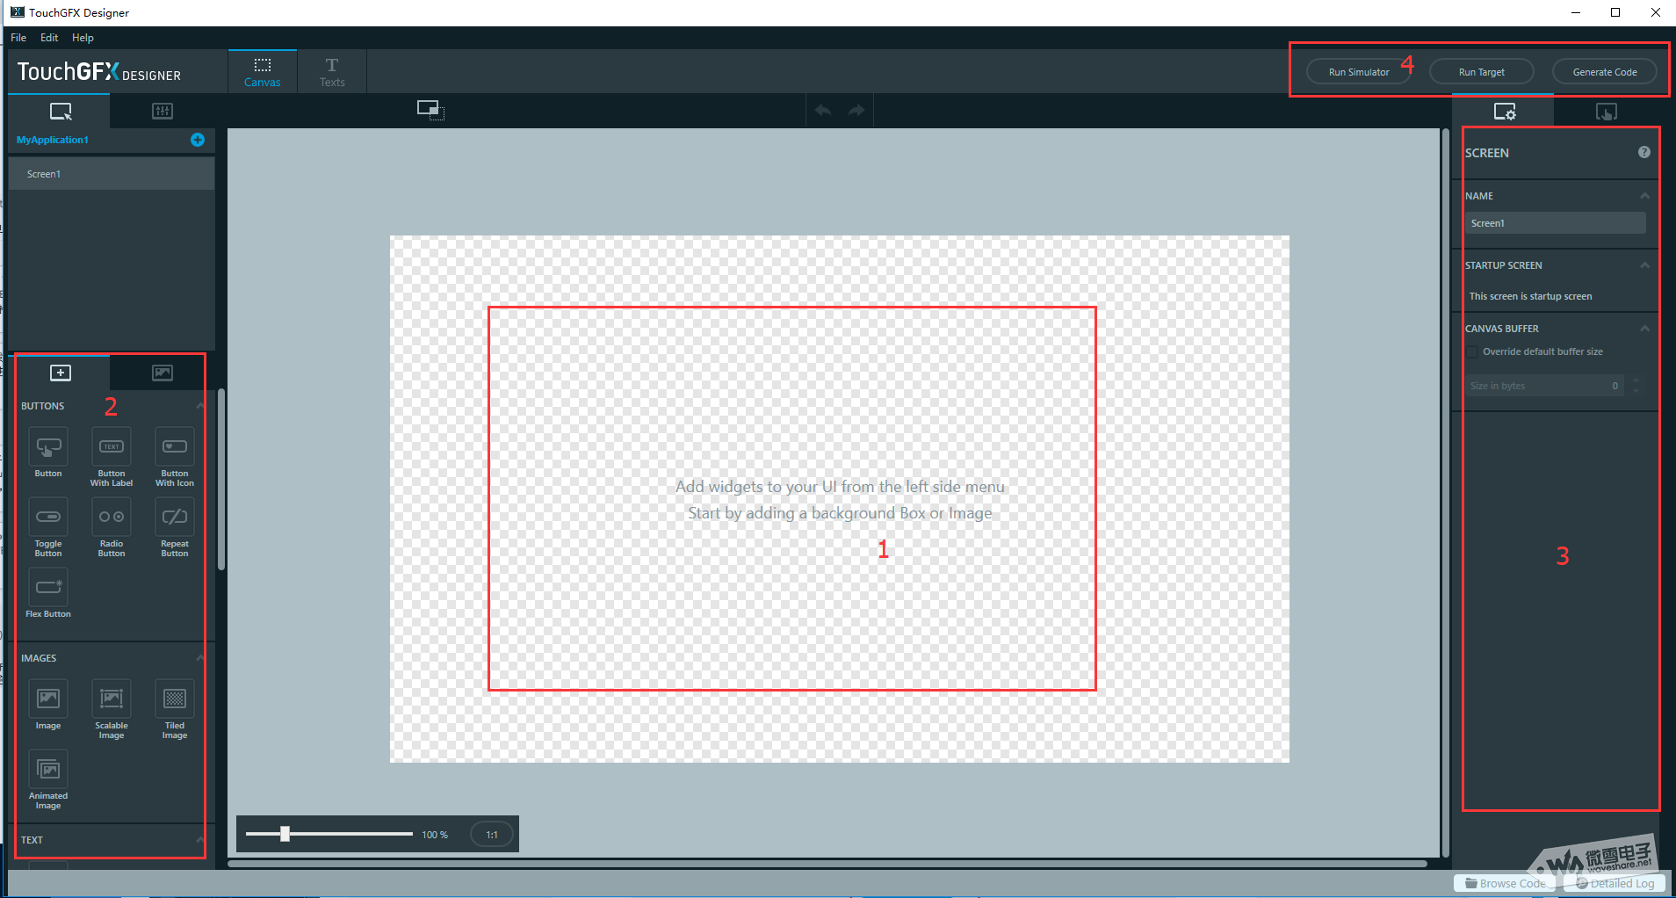
Task: Open the Detailed Log
Action: point(1615,883)
